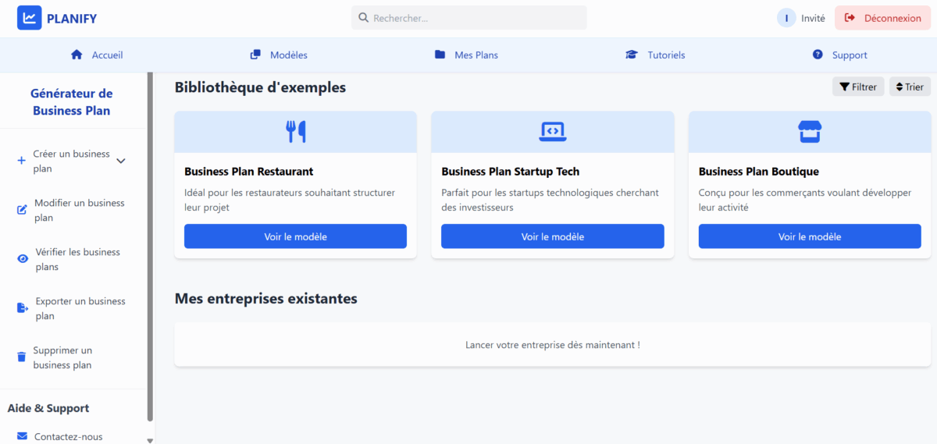Go to the Modèles navigation tab
Image resolution: width=937 pixels, height=444 pixels.
pyautogui.click(x=279, y=55)
